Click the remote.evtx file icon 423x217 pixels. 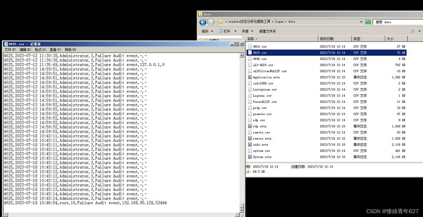click(250, 138)
